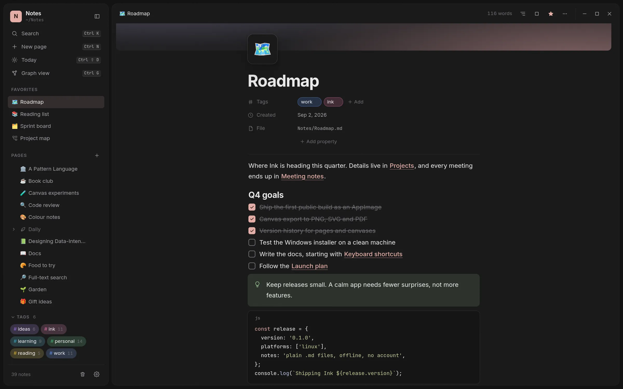
Task: Collapse the sidebar with the panel icon
Action: 97,16
